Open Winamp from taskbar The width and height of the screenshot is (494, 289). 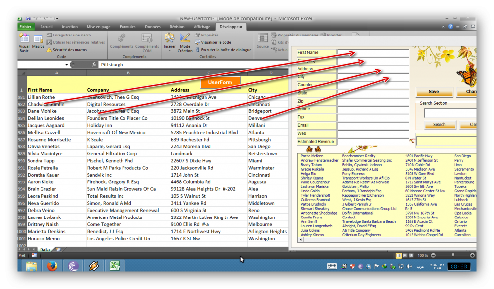94,266
